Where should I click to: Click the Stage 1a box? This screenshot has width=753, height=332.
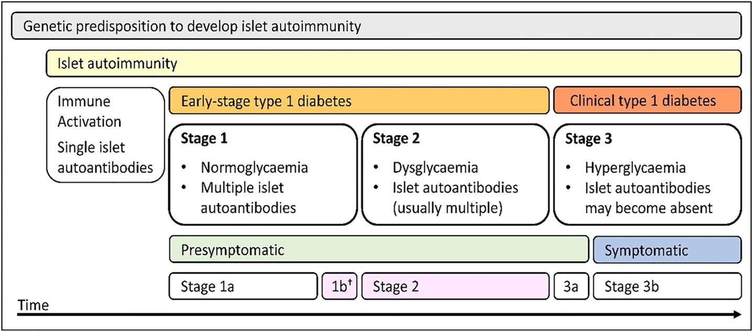243,286
